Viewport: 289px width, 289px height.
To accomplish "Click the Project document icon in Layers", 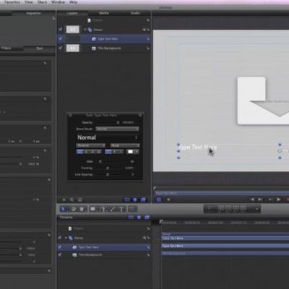I will click(89, 20).
